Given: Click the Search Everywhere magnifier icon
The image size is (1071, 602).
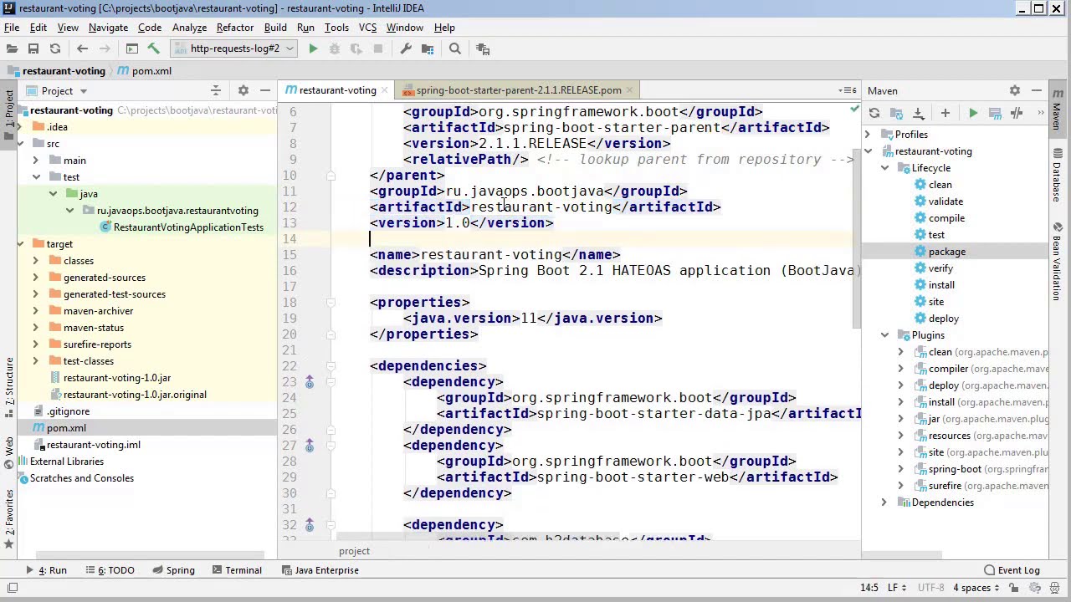Looking at the screenshot, I should click(455, 48).
